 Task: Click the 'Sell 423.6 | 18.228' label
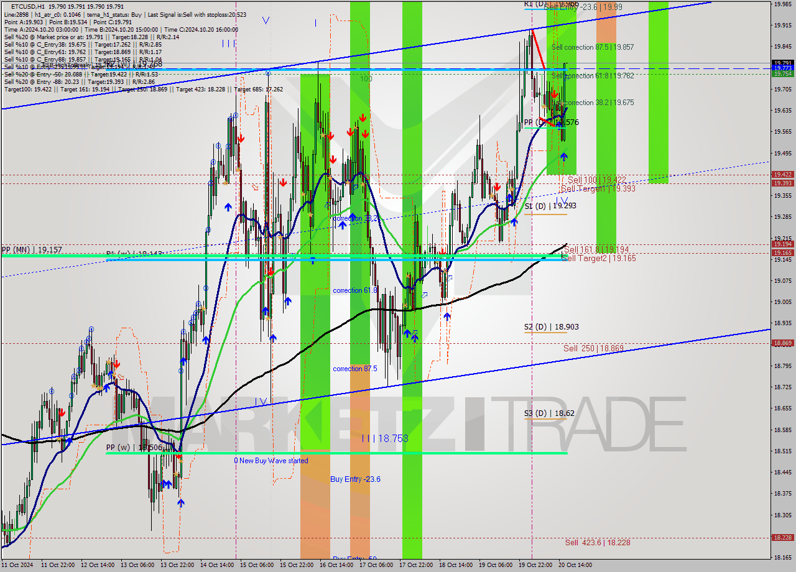(x=598, y=543)
